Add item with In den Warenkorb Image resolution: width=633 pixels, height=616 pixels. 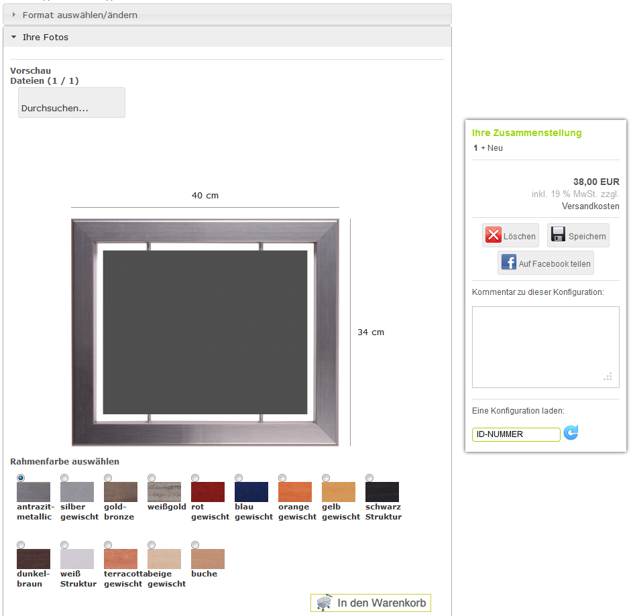[371, 603]
